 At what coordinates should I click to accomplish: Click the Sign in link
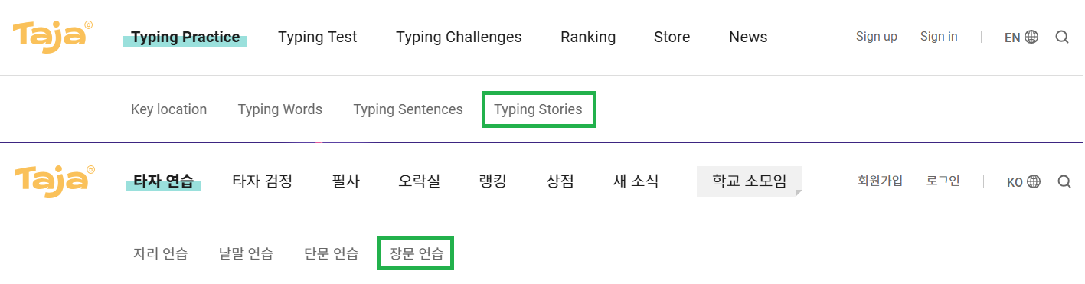click(939, 36)
